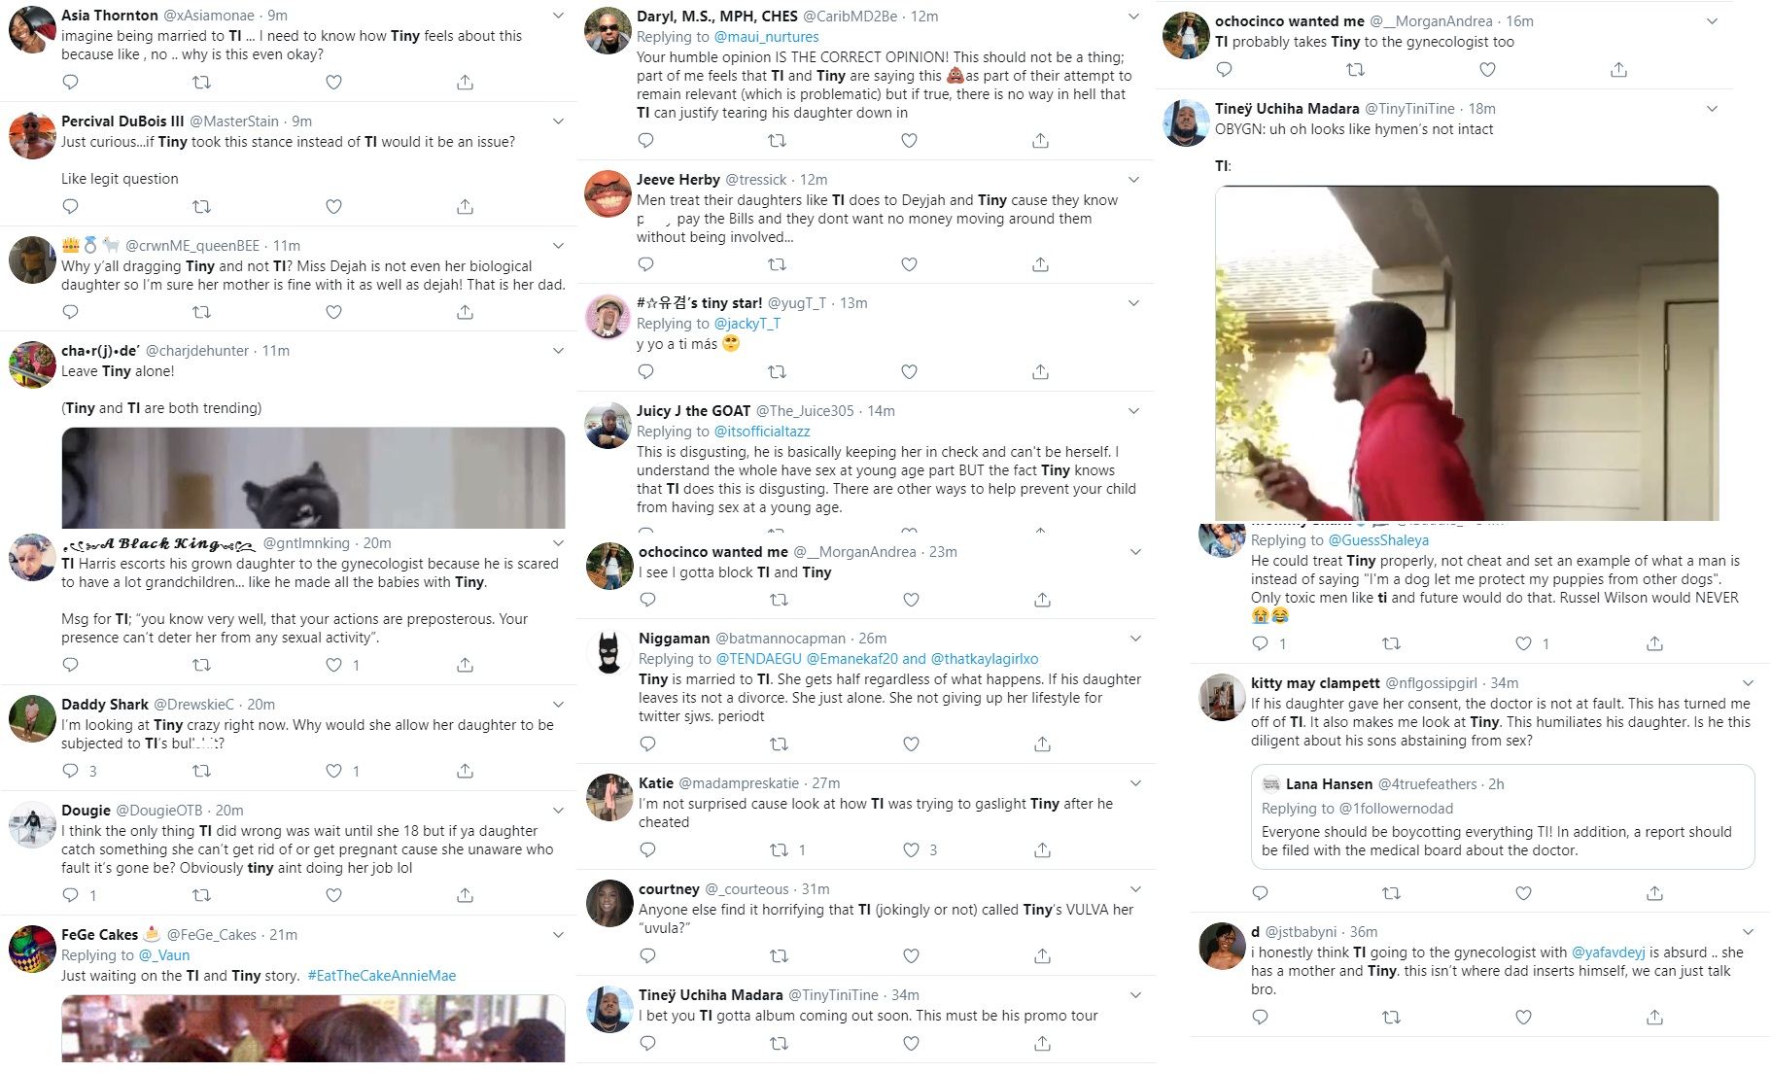Open the #EatTheCakeAnnieMae hashtag
The image size is (1771, 1073).
382,976
